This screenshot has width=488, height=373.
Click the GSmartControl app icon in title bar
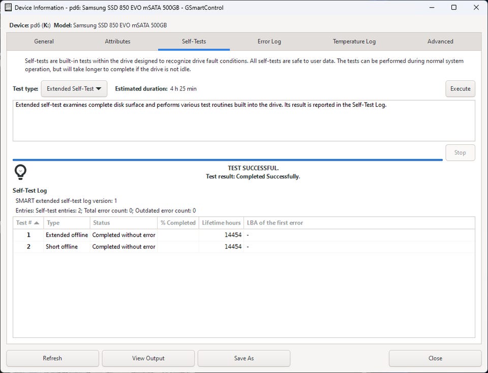[x=8, y=8]
